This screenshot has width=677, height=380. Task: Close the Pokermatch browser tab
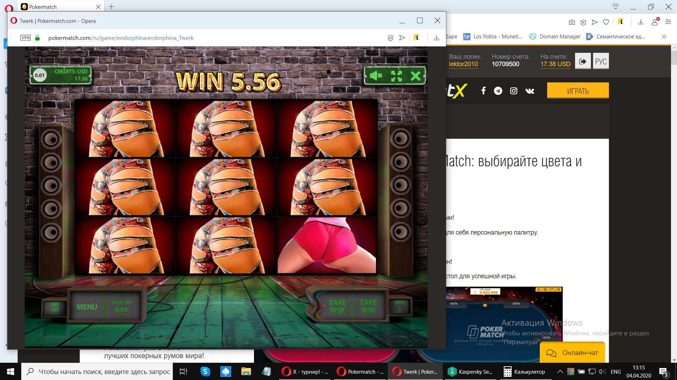click(98, 7)
